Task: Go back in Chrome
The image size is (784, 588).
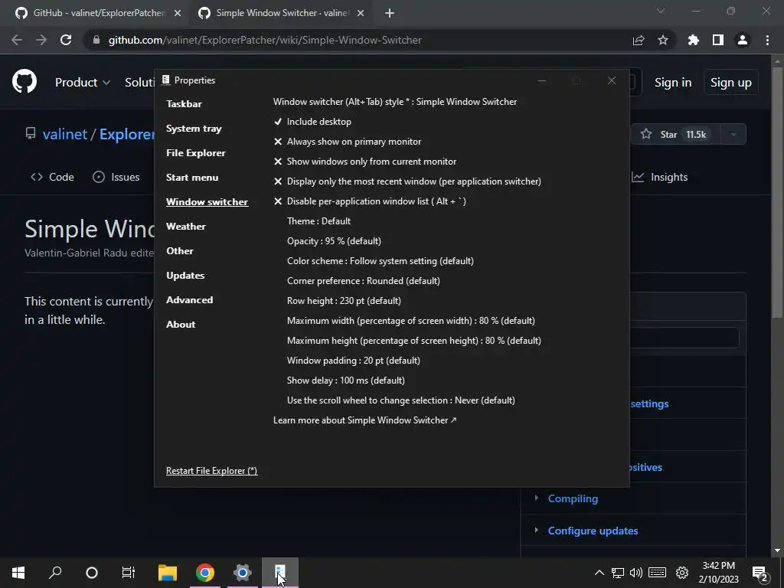Action: pyautogui.click(x=17, y=40)
